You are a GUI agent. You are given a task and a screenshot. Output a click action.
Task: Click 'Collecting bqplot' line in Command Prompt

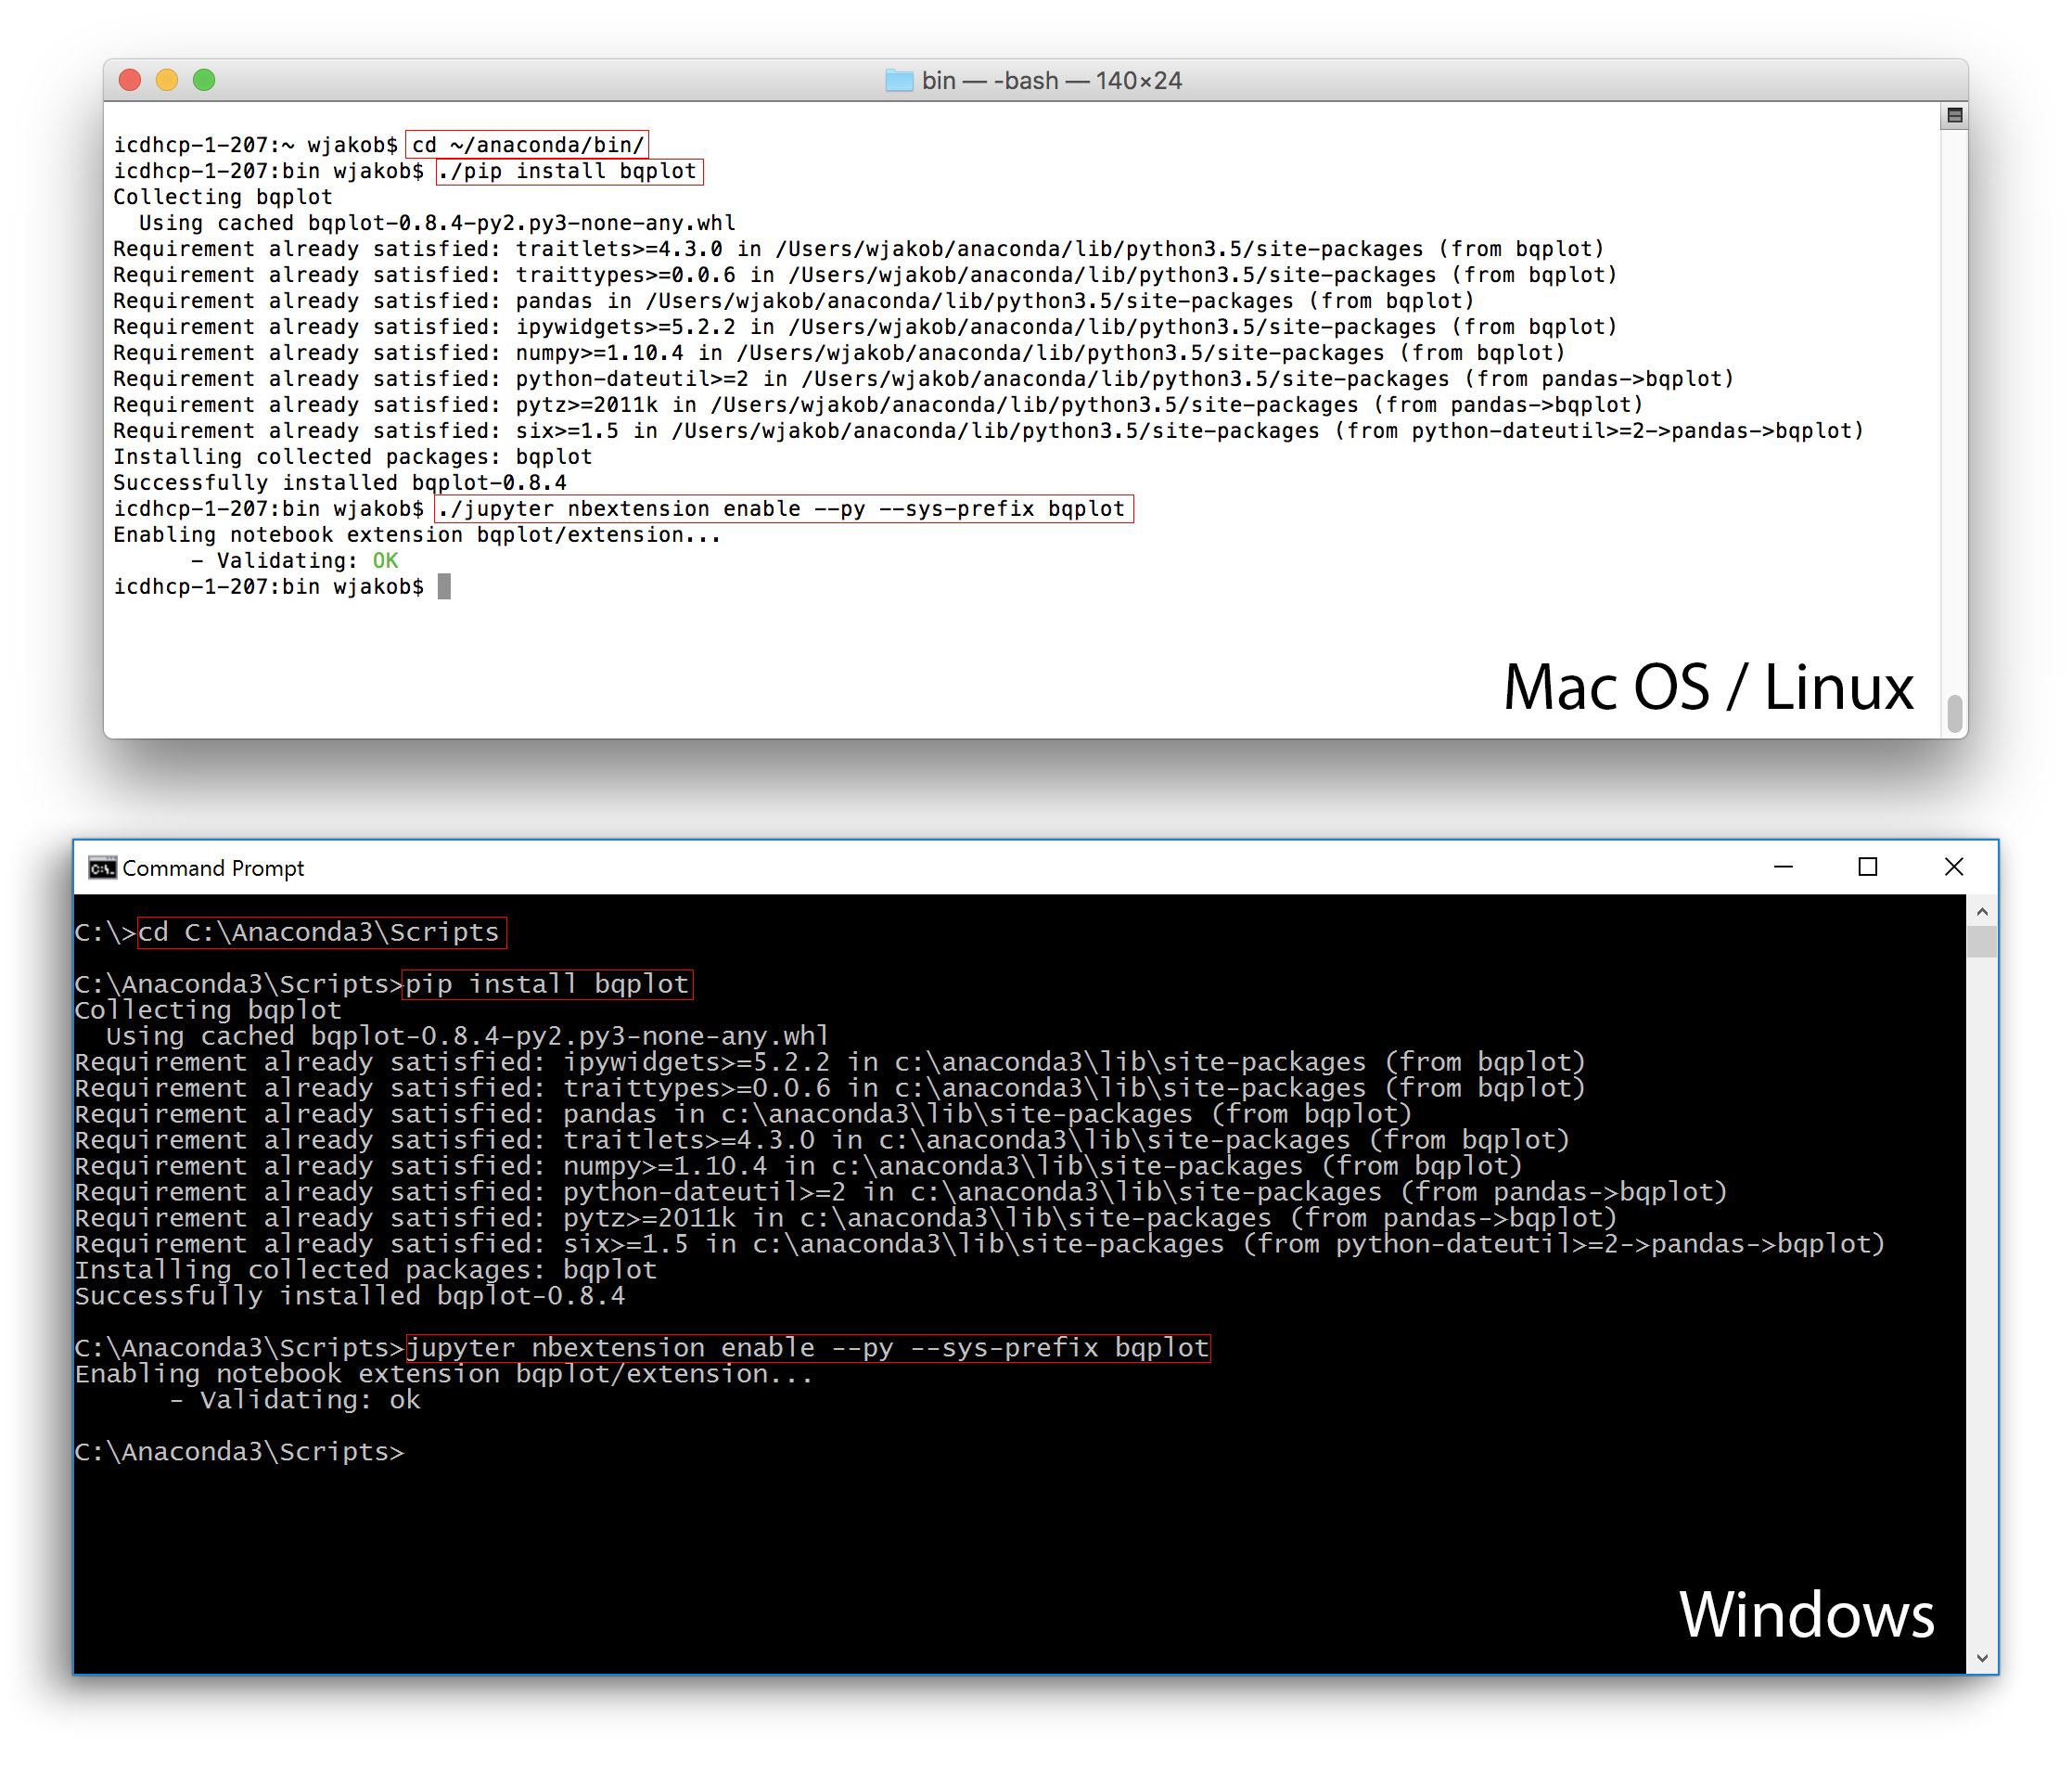pos(208,1009)
